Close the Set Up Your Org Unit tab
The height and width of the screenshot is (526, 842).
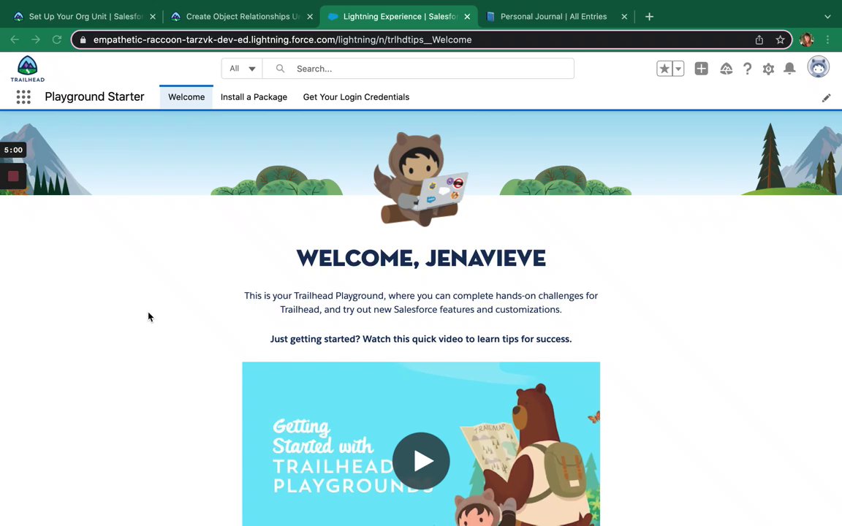click(153, 17)
